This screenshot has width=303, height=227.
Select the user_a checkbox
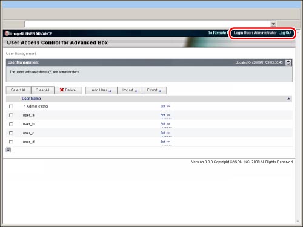11,115
